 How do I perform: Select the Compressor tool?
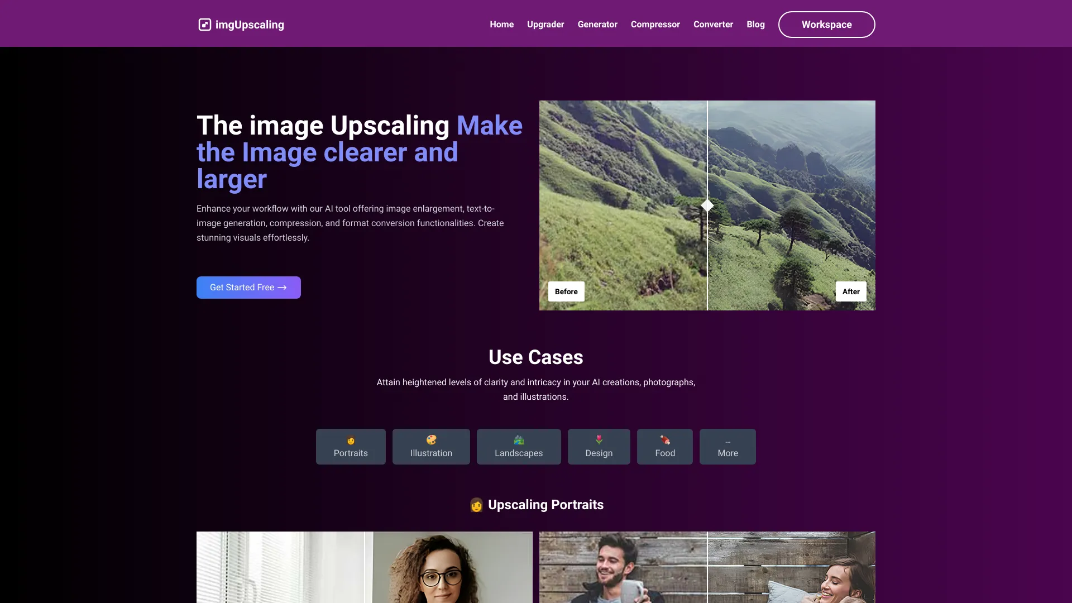[x=654, y=23]
